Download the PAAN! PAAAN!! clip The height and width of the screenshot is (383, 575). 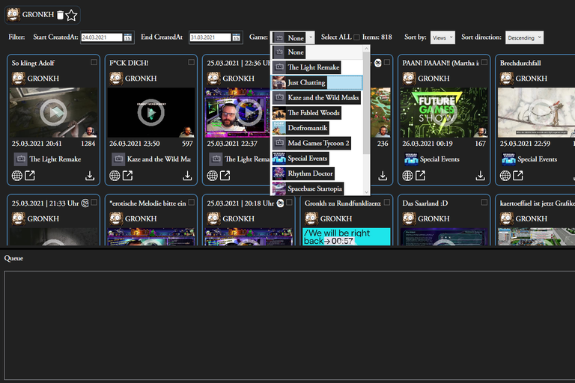pyautogui.click(x=480, y=176)
